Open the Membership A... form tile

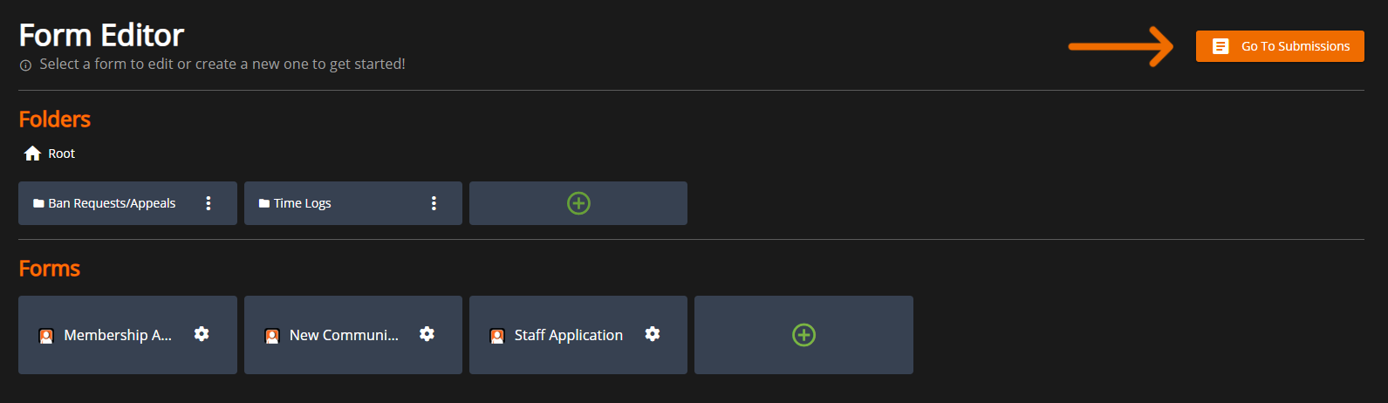118,335
